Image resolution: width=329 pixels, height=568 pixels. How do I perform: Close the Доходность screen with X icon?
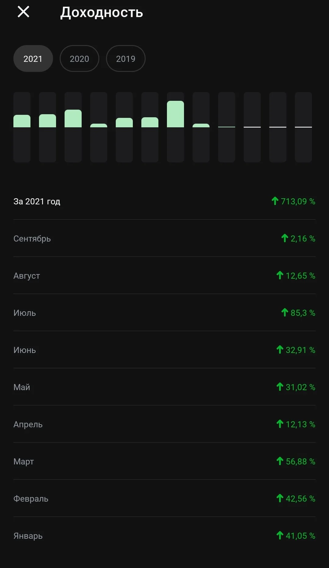23,12
